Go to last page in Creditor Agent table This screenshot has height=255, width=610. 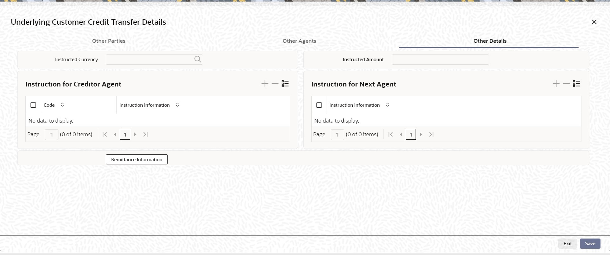tap(146, 134)
